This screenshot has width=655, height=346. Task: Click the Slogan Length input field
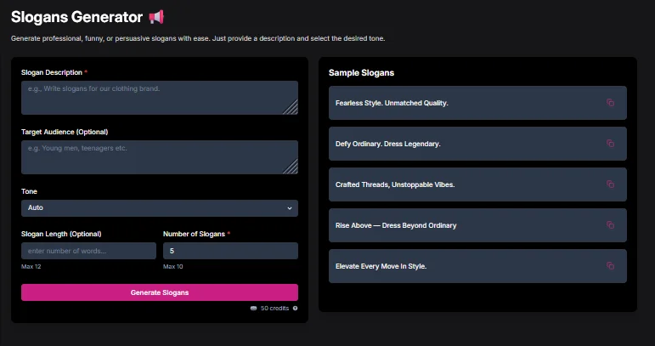point(88,251)
